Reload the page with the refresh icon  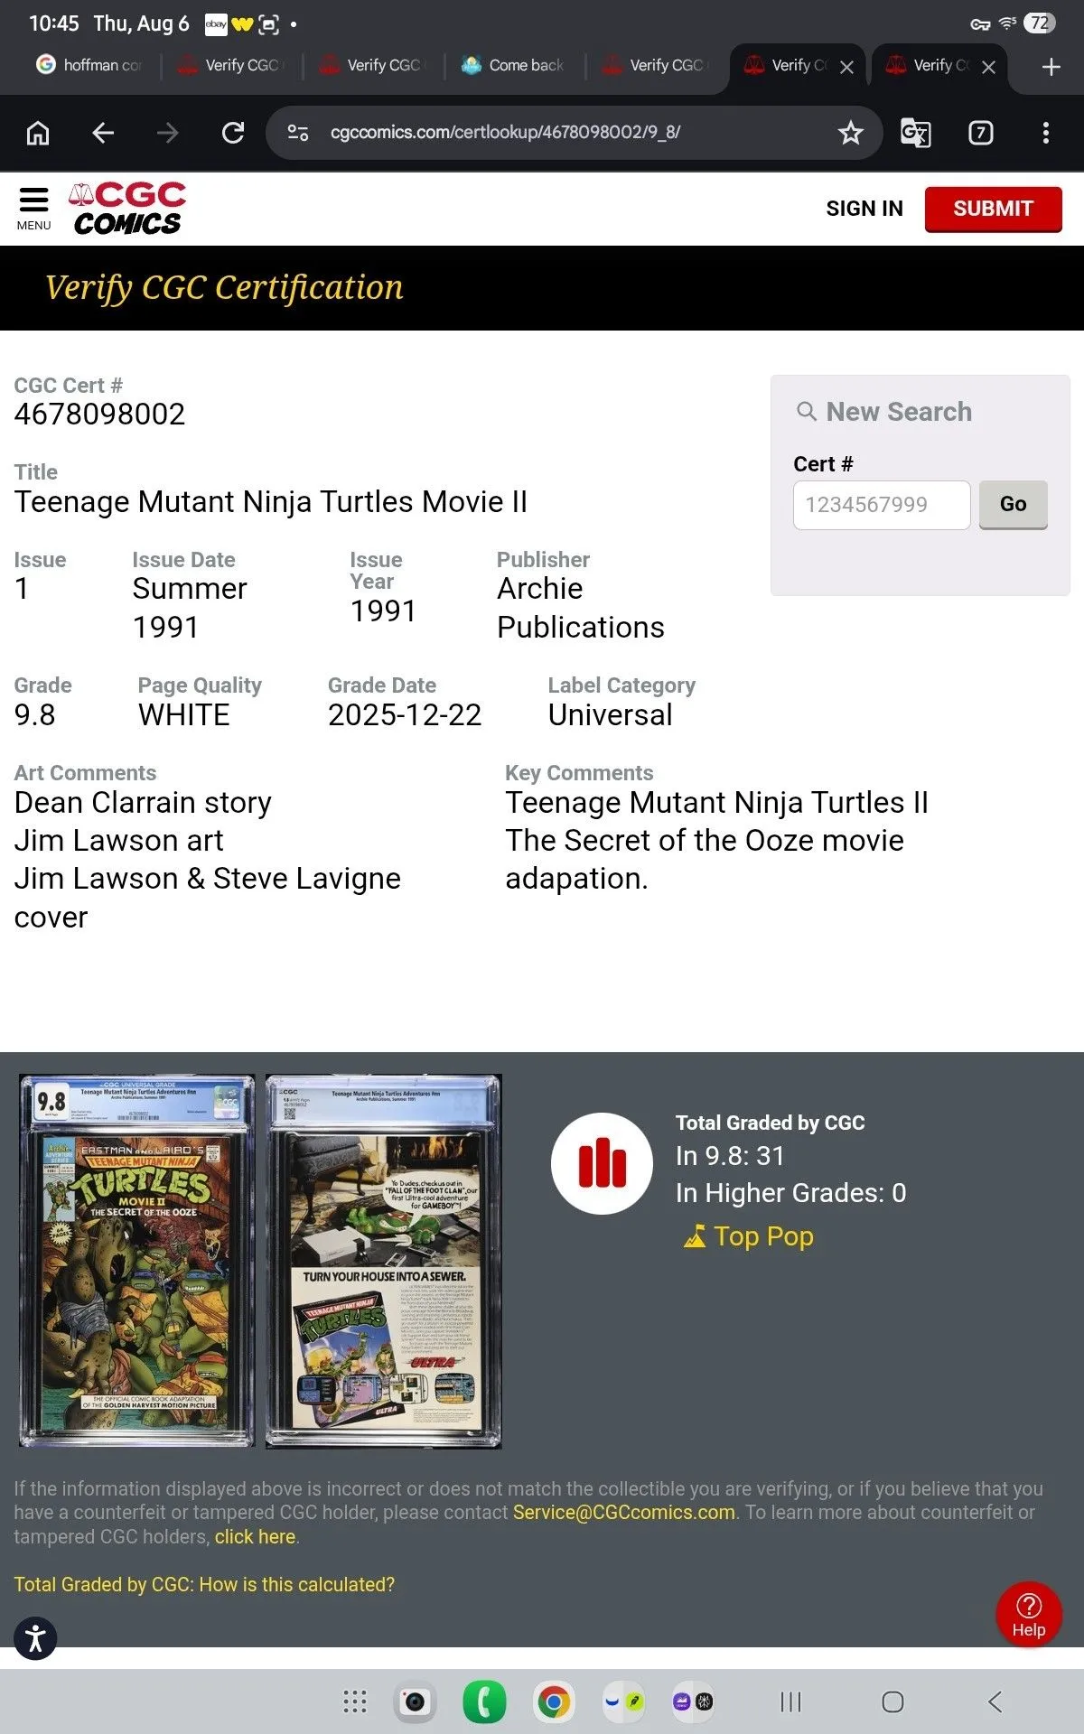tap(233, 133)
